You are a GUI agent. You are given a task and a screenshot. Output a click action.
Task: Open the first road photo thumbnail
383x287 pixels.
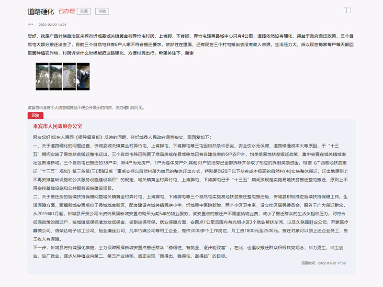tap(42, 77)
